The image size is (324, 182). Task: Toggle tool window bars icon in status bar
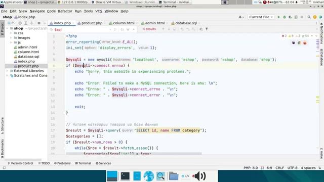tap(4, 168)
